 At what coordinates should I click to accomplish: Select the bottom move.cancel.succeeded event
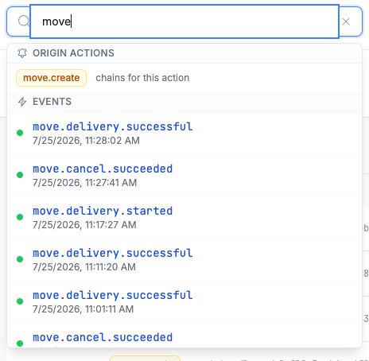point(184,336)
